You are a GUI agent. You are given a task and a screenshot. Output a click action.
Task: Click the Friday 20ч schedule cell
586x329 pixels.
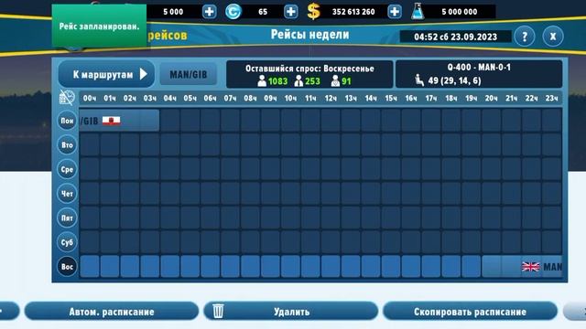492,218
